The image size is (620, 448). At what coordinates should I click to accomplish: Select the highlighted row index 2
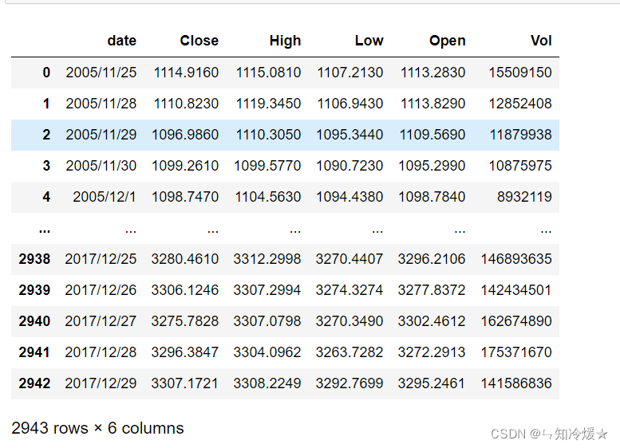(46, 135)
